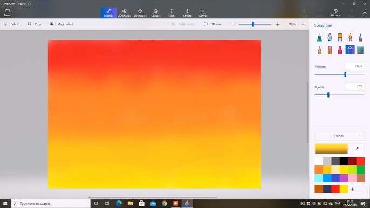Open Task View from the taskbar
The height and width of the screenshot is (208, 370).
click(x=107, y=203)
